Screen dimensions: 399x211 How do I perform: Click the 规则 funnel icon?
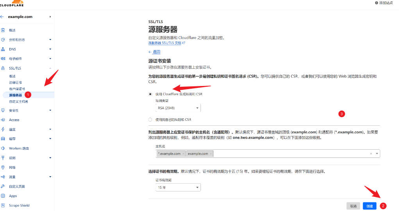[3, 158]
